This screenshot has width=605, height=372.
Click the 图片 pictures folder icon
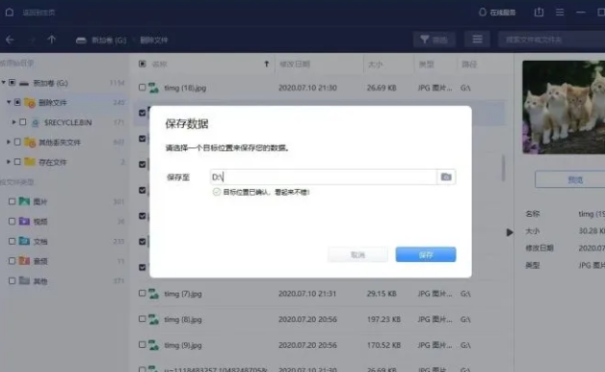click(24, 201)
